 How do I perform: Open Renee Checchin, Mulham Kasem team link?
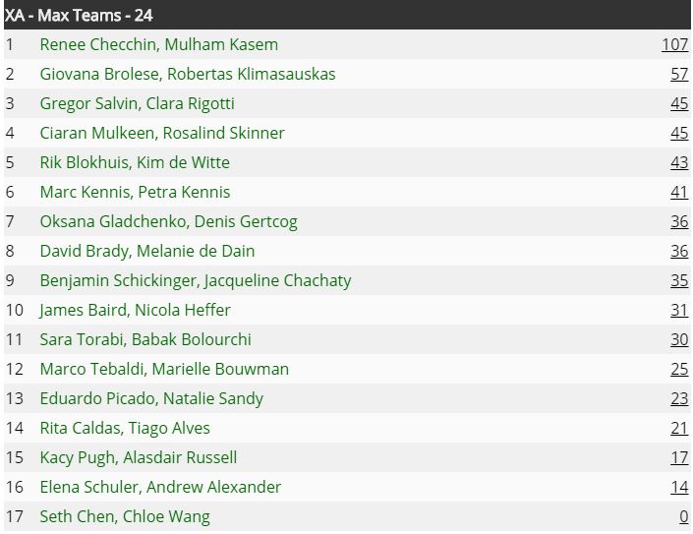(x=159, y=44)
